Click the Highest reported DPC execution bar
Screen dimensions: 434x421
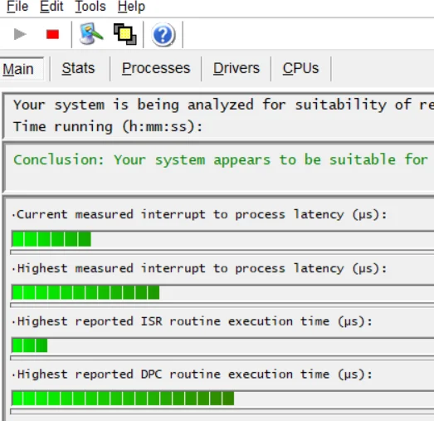pos(222,399)
